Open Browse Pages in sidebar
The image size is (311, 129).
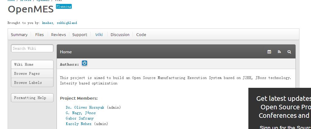coord(32,74)
